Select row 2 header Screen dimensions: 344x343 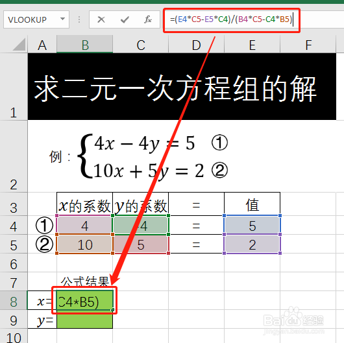(14, 156)
